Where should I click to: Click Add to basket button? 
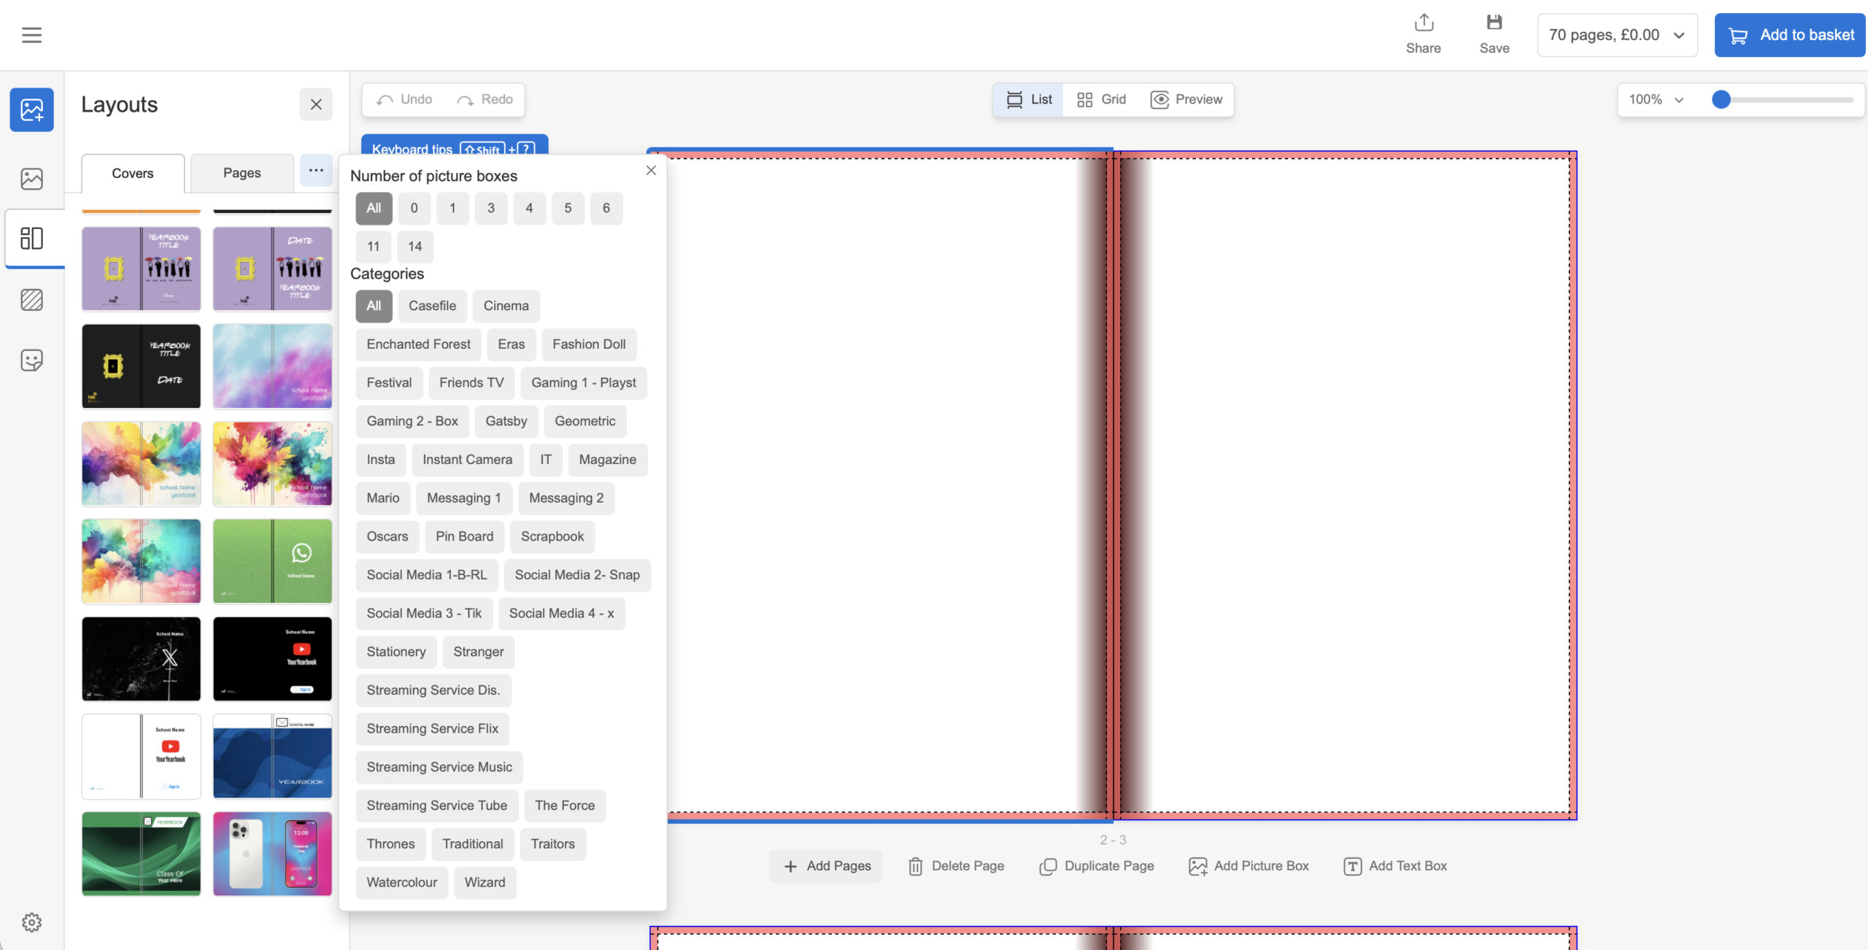pyautogui.click(x=1790, y=35)
